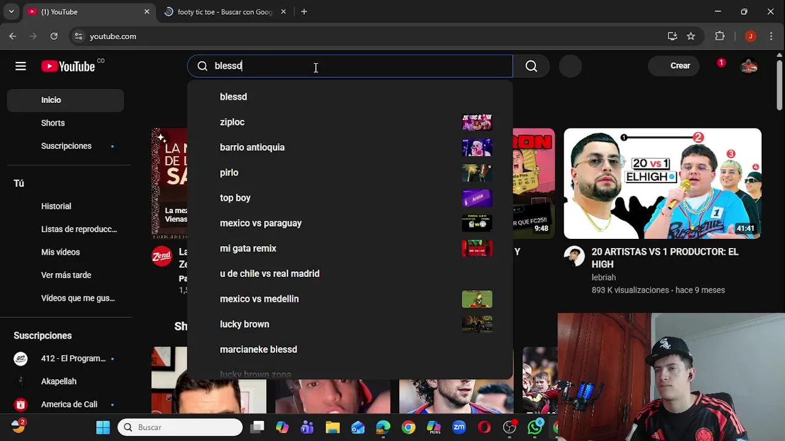This screenshot has width=785, height=441.
Task: Open the Chrome profile J avatar
Action: pos(751,36)
